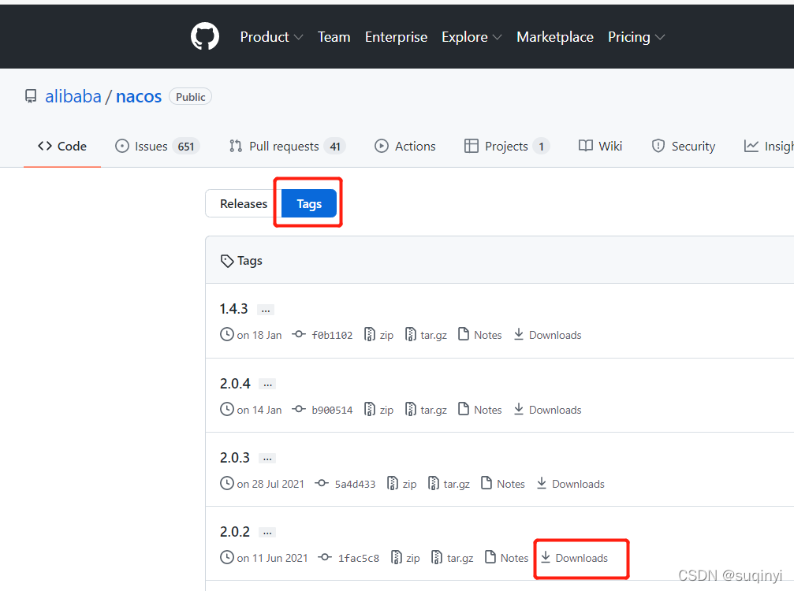Open the Marketplace link

click(555, 37)
